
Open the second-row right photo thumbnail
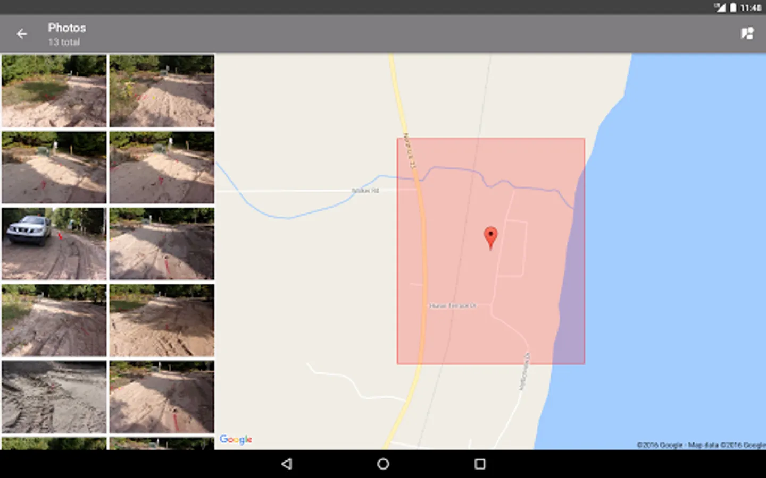click(x=162, y=167)
